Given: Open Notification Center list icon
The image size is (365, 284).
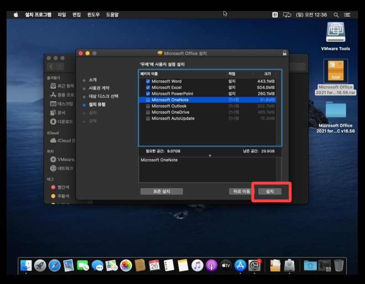Looking at the screenshot, I should pyautogui.click(x=347, y=15).
